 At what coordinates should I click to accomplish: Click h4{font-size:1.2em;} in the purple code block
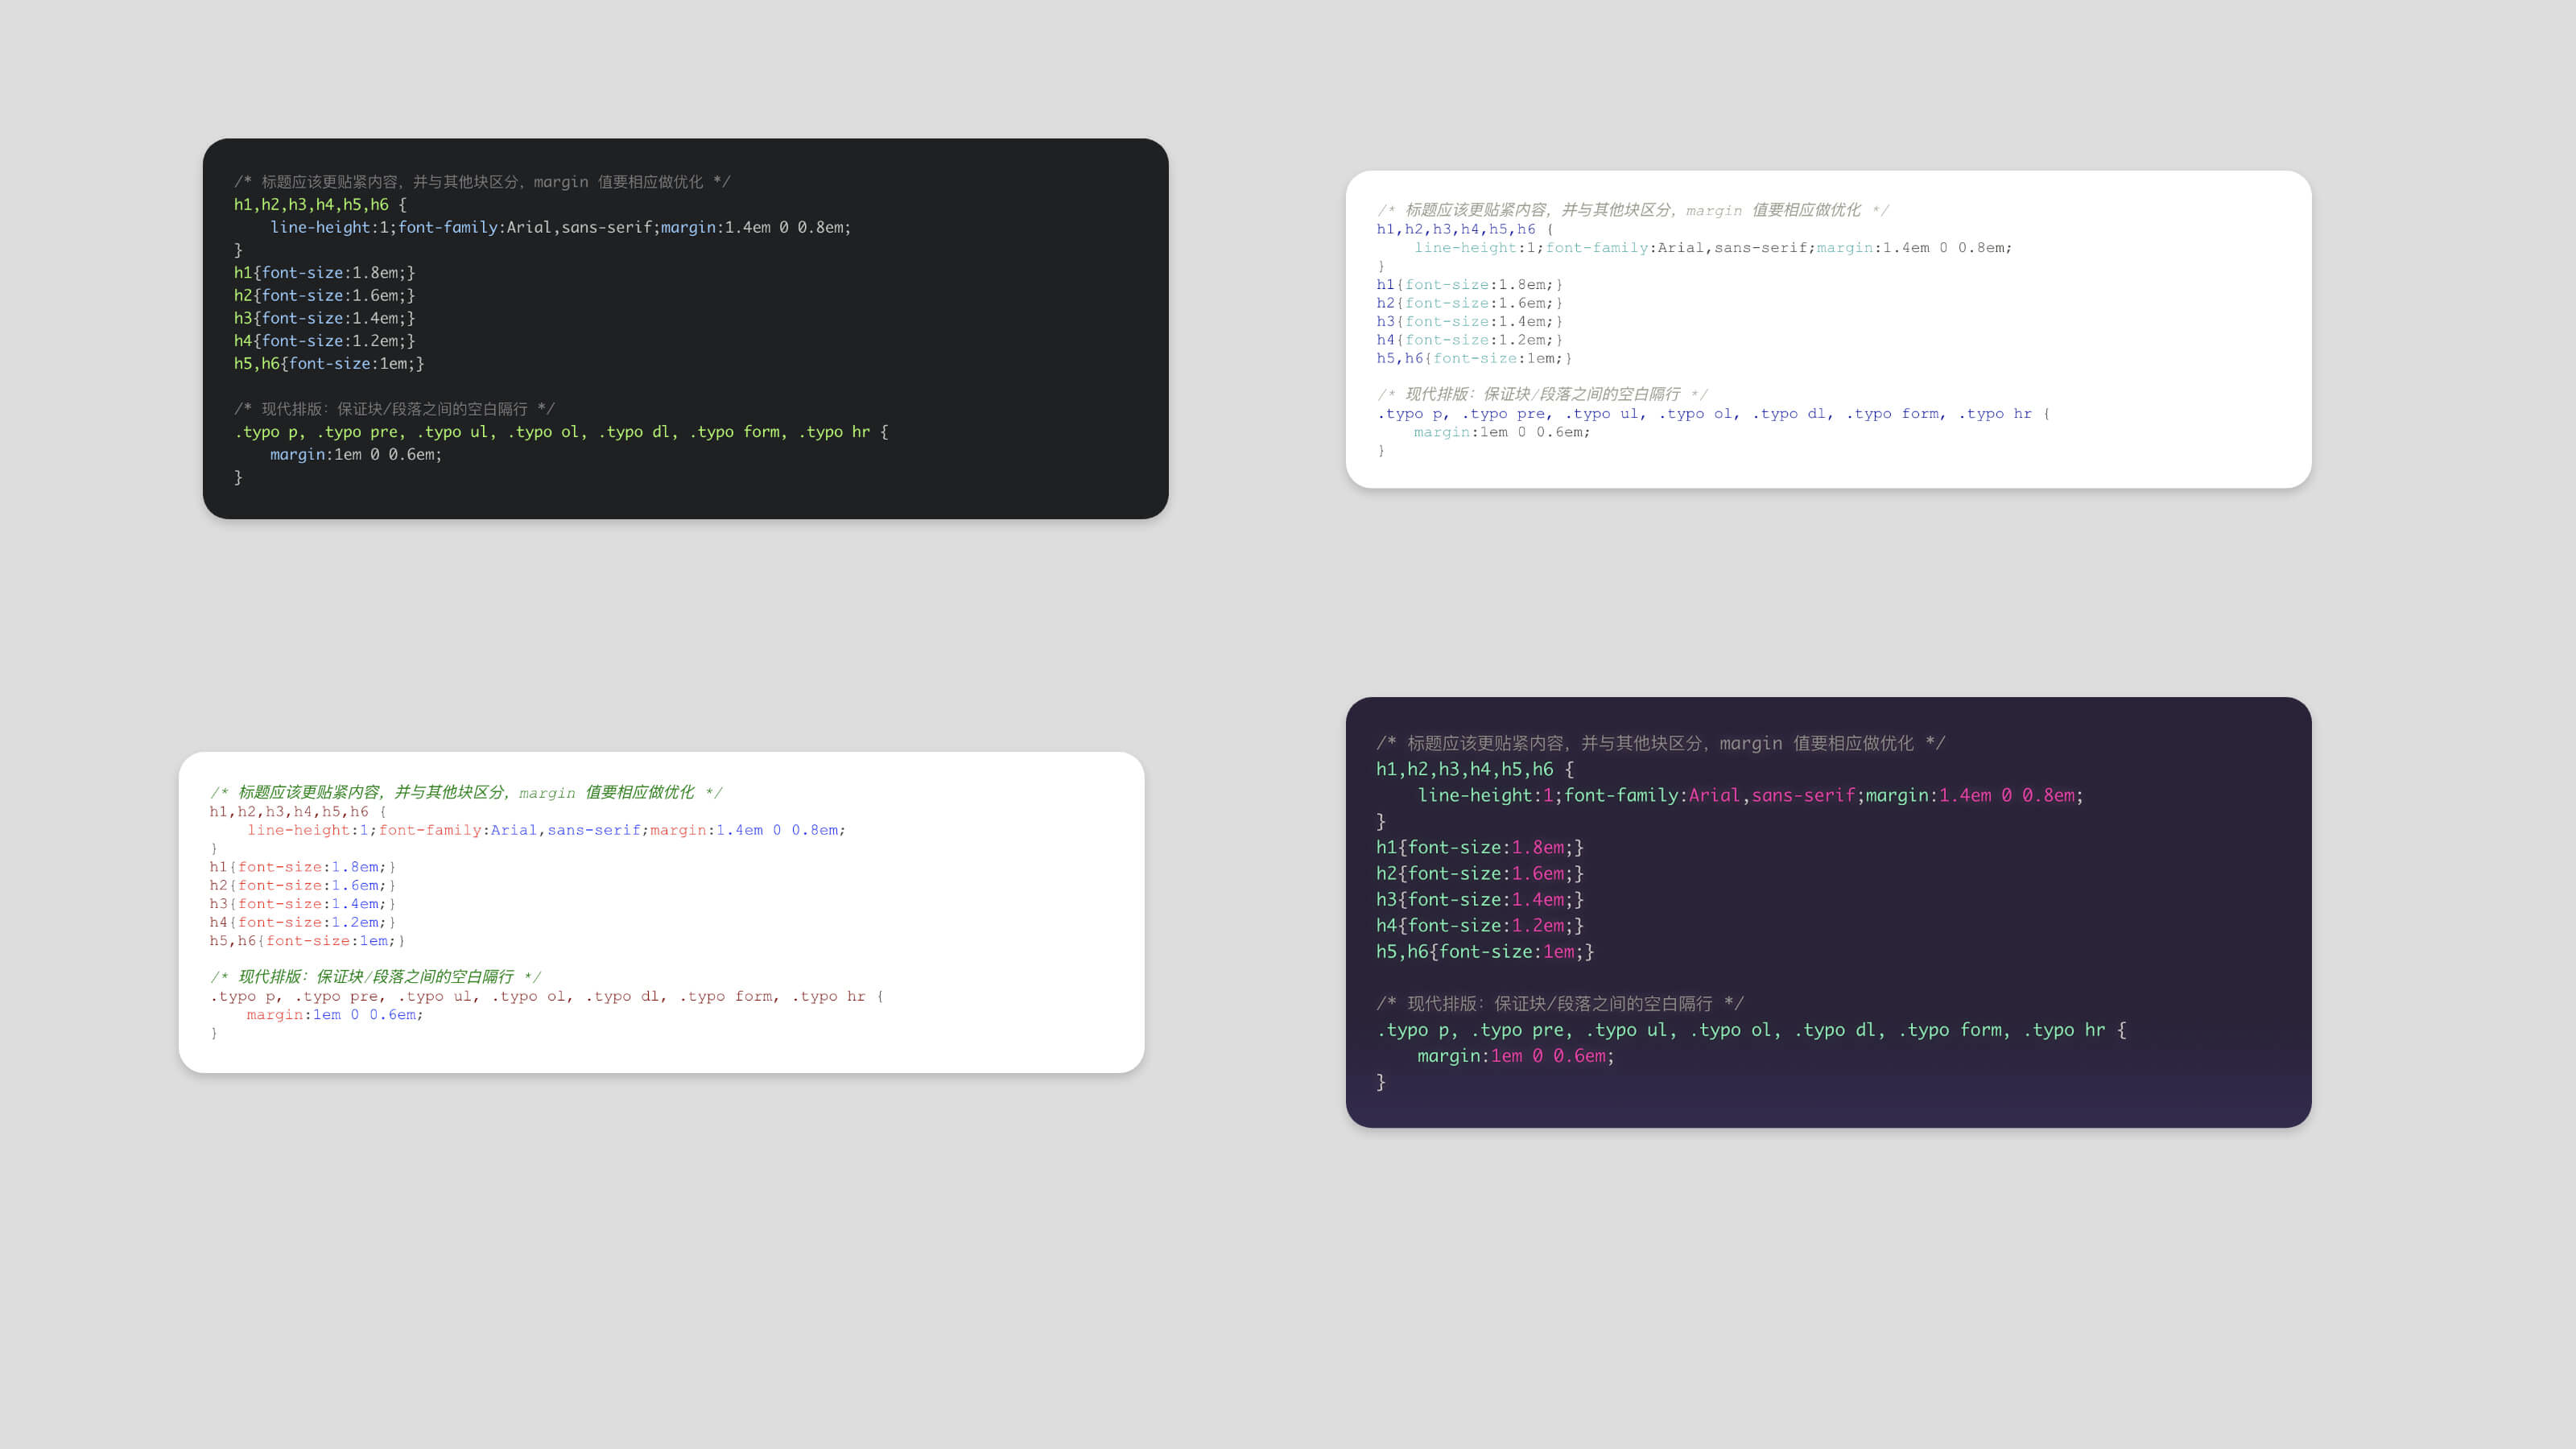pyautogui.click(x=1480, y=925)
